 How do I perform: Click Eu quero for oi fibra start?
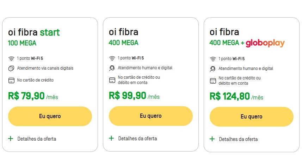pos(50,116)
